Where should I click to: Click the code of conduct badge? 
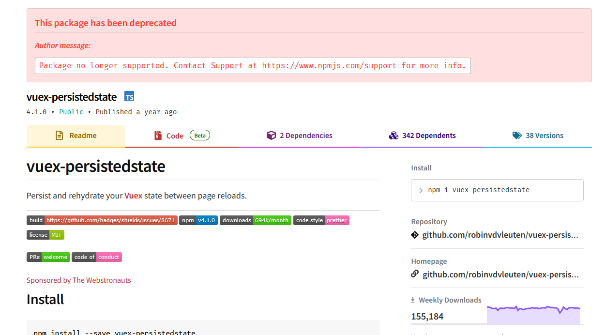97,257
